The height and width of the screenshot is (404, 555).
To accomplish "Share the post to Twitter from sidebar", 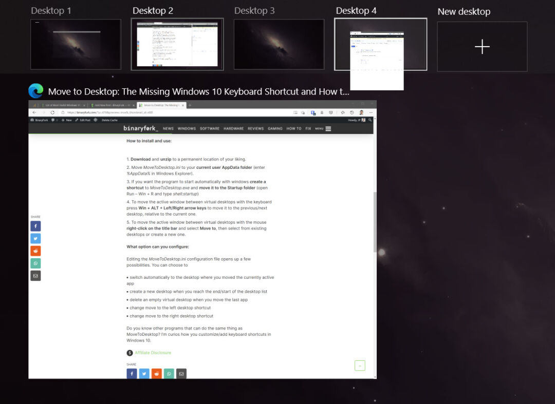I will [x=35, y=238].
